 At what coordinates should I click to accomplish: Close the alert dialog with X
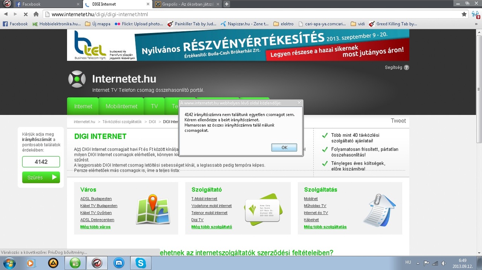[x=299, y=103]
